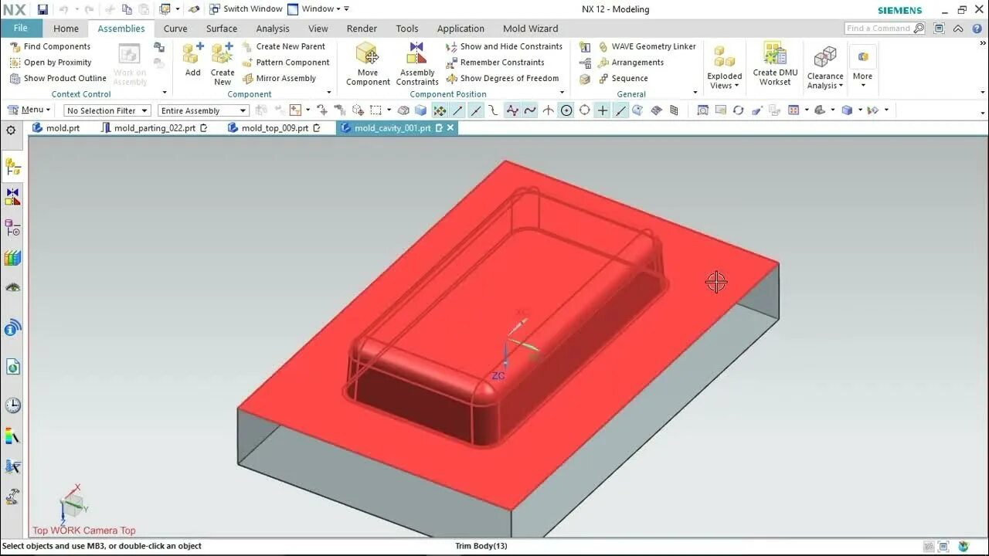Open the blue info HD3D Tools icon
989x556 pixels.
point(12,327)
